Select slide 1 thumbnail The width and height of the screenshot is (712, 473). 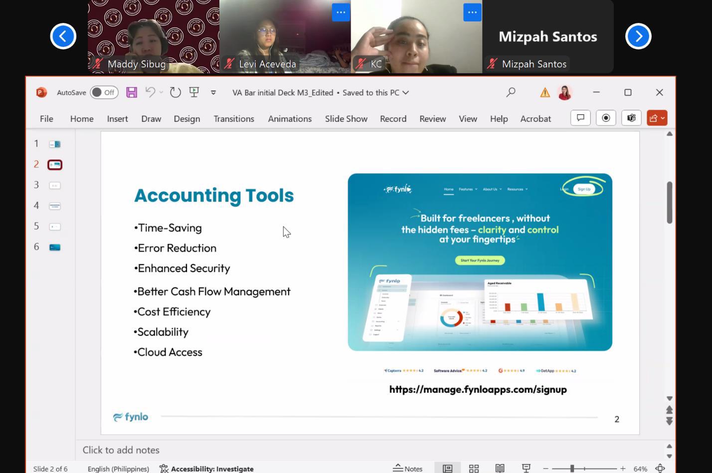(55, 144)
